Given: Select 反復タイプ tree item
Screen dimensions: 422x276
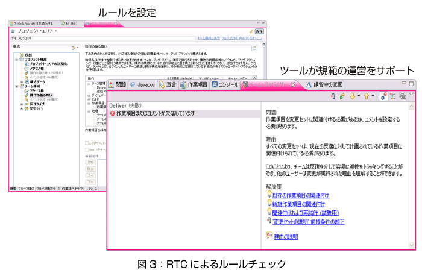Looking at the screenshot, I should pyautogui.click(x=35, y=104).
